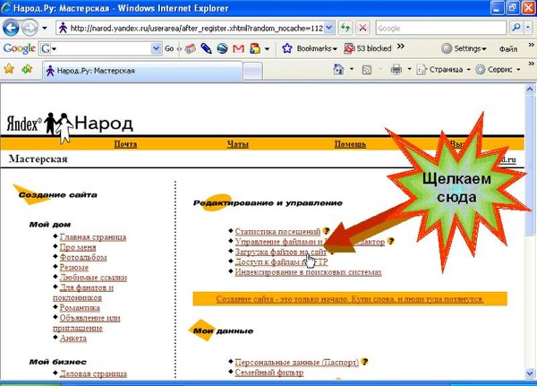Click the orange Создание сайта banner link
Screen dimensions: 537x386
(350, 299)
